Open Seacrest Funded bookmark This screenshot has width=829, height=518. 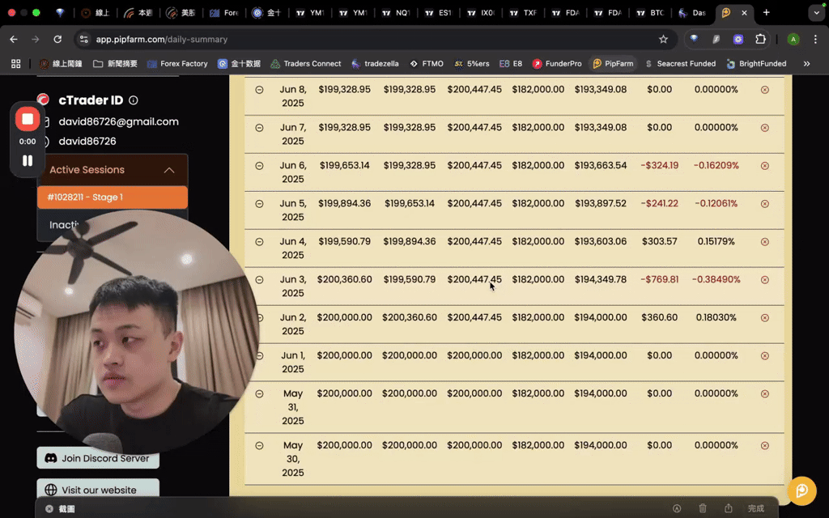680,63
